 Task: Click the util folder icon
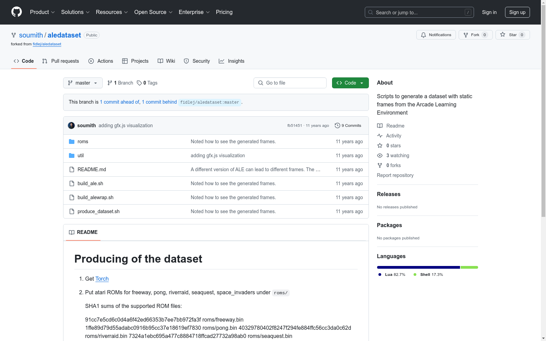click(x=72, y=155)
